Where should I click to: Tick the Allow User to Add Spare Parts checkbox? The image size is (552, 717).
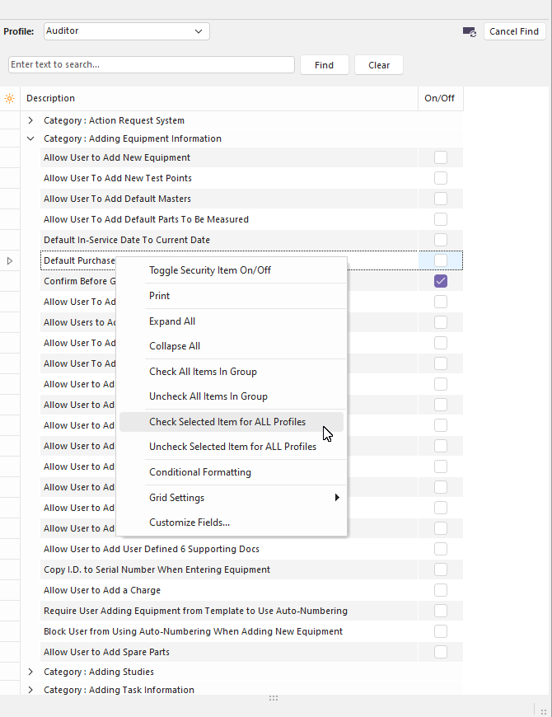pos(441,652)
